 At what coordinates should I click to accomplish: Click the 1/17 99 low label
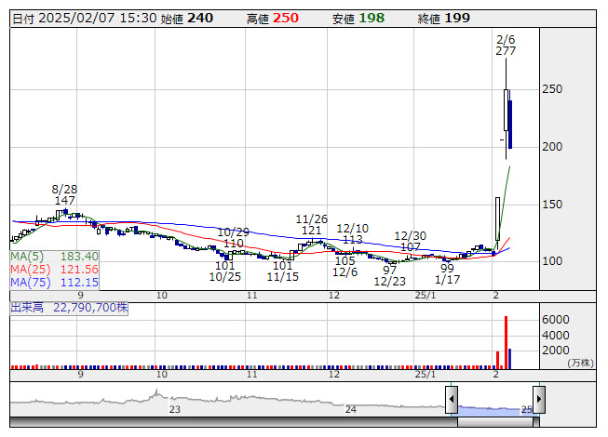tap(447, 274)
